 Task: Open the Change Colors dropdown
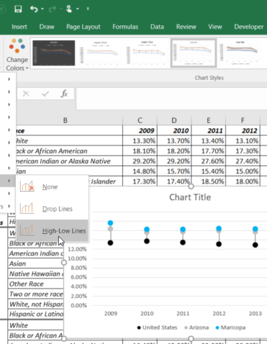pyautogui.click(x=17, y=55)
